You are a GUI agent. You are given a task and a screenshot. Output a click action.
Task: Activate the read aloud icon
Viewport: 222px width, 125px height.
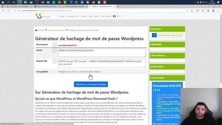click(187, 10)
